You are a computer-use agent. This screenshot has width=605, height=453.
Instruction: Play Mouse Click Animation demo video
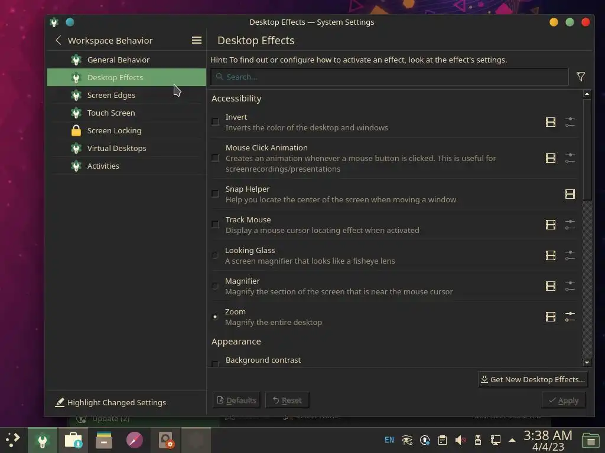pos(550,158)
